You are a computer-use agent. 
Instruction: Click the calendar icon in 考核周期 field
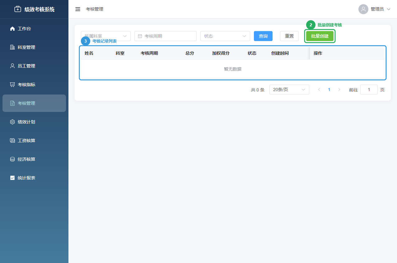(x=139, y=36)
